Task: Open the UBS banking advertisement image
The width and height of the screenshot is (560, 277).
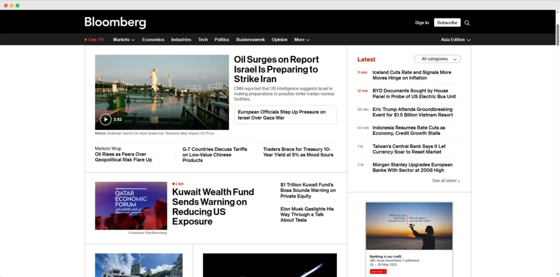Action: pos(409,226)
